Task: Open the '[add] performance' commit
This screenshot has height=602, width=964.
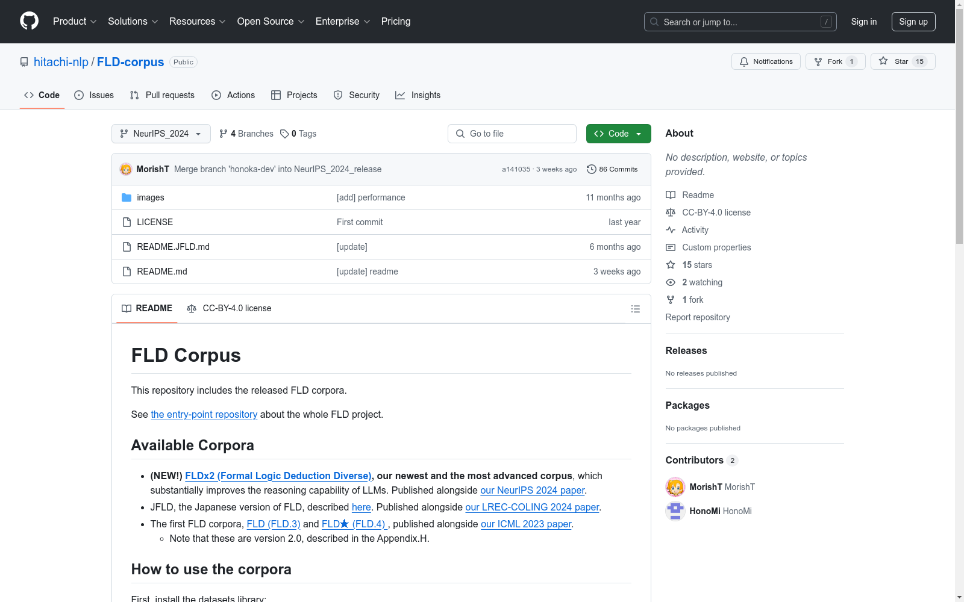Action: (371, 197)
